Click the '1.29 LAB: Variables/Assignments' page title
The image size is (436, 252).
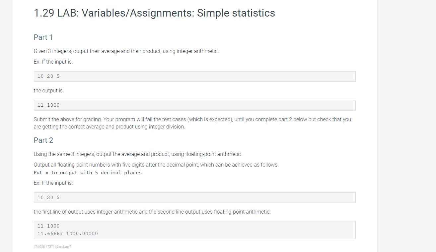pyautogui.click(x=154, y=13)
